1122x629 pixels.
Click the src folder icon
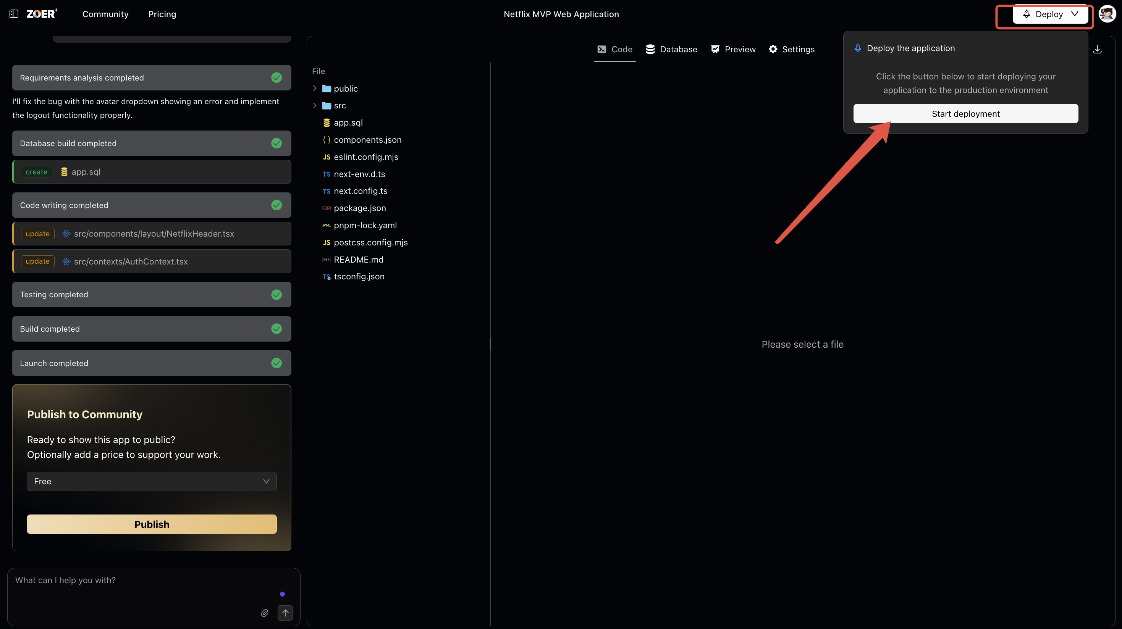[326, 105]
